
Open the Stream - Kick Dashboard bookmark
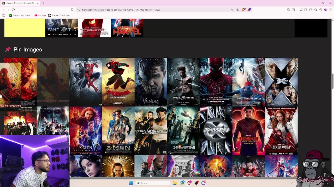(21, 15)
